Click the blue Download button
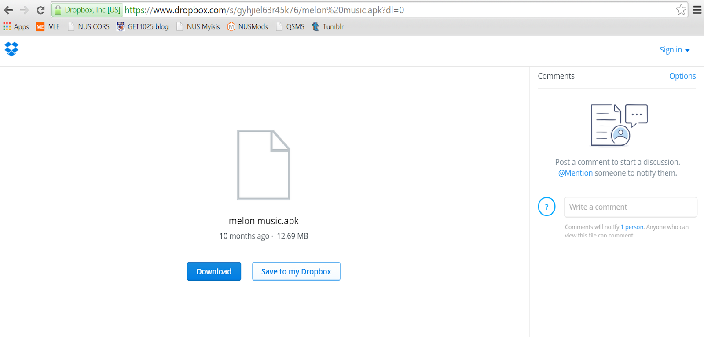The width and height of the screenshot is (704, 337). 214,271
